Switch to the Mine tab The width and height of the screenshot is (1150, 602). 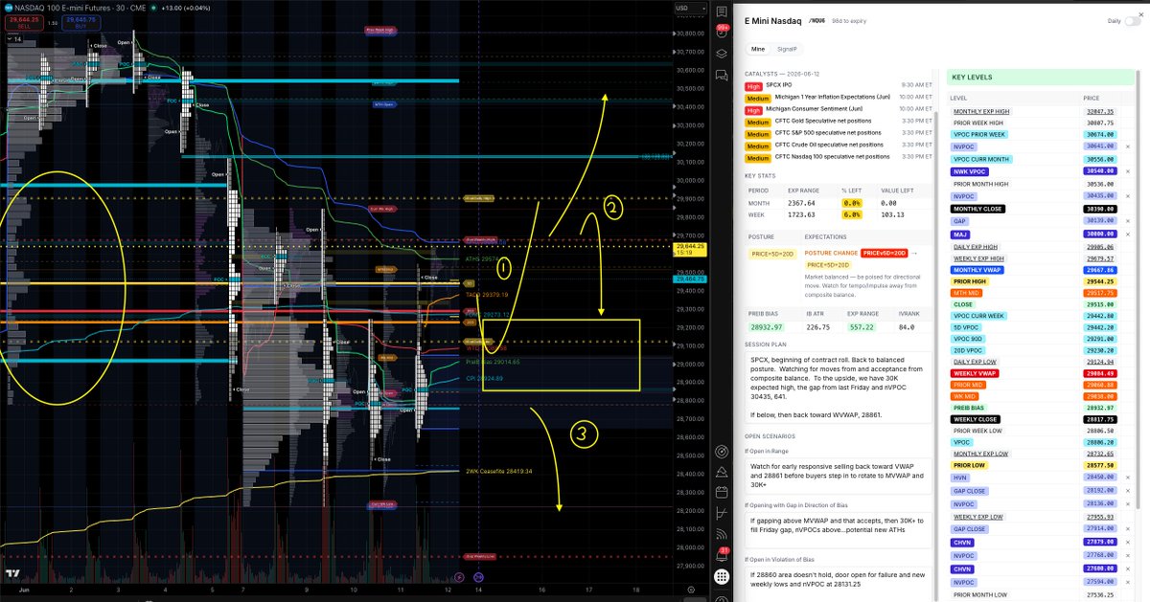click(x=758, y=48)
